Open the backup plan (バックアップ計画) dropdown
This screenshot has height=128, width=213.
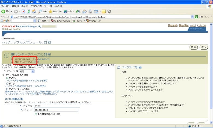tap(27, 71)
